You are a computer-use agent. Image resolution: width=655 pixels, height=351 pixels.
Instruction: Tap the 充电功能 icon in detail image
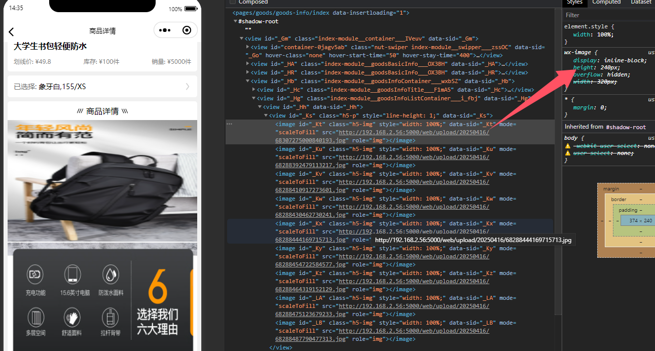(x=35, y=275)
